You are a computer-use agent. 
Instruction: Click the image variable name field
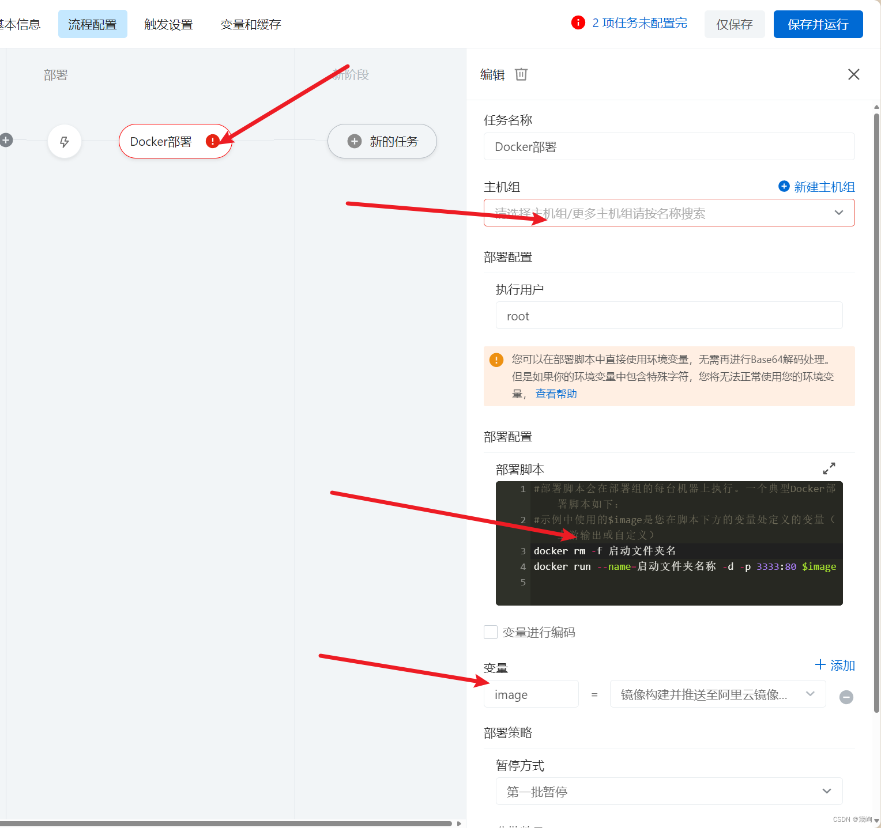531,694
